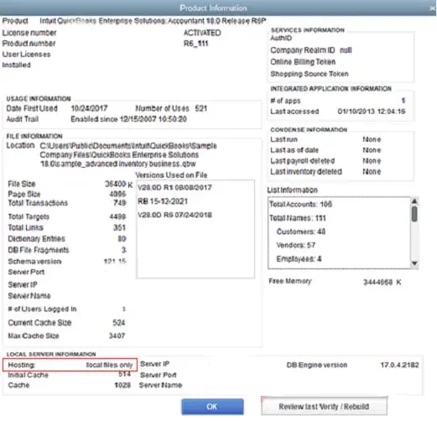This screenshot has width=437, height=421.
Task: Click the R6_111 product number value
Action: 196,44
